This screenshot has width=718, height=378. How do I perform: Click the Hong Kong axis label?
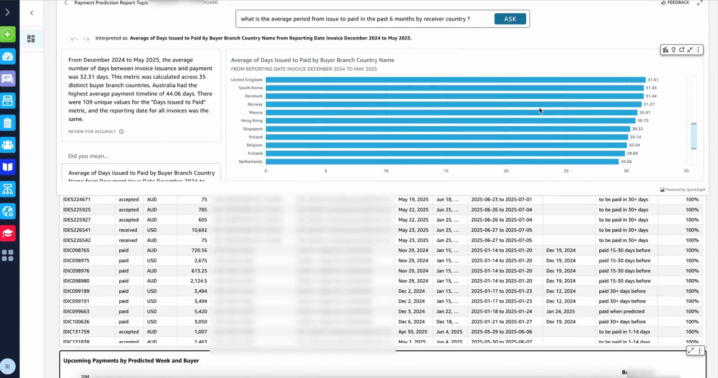tap(251, 121)
